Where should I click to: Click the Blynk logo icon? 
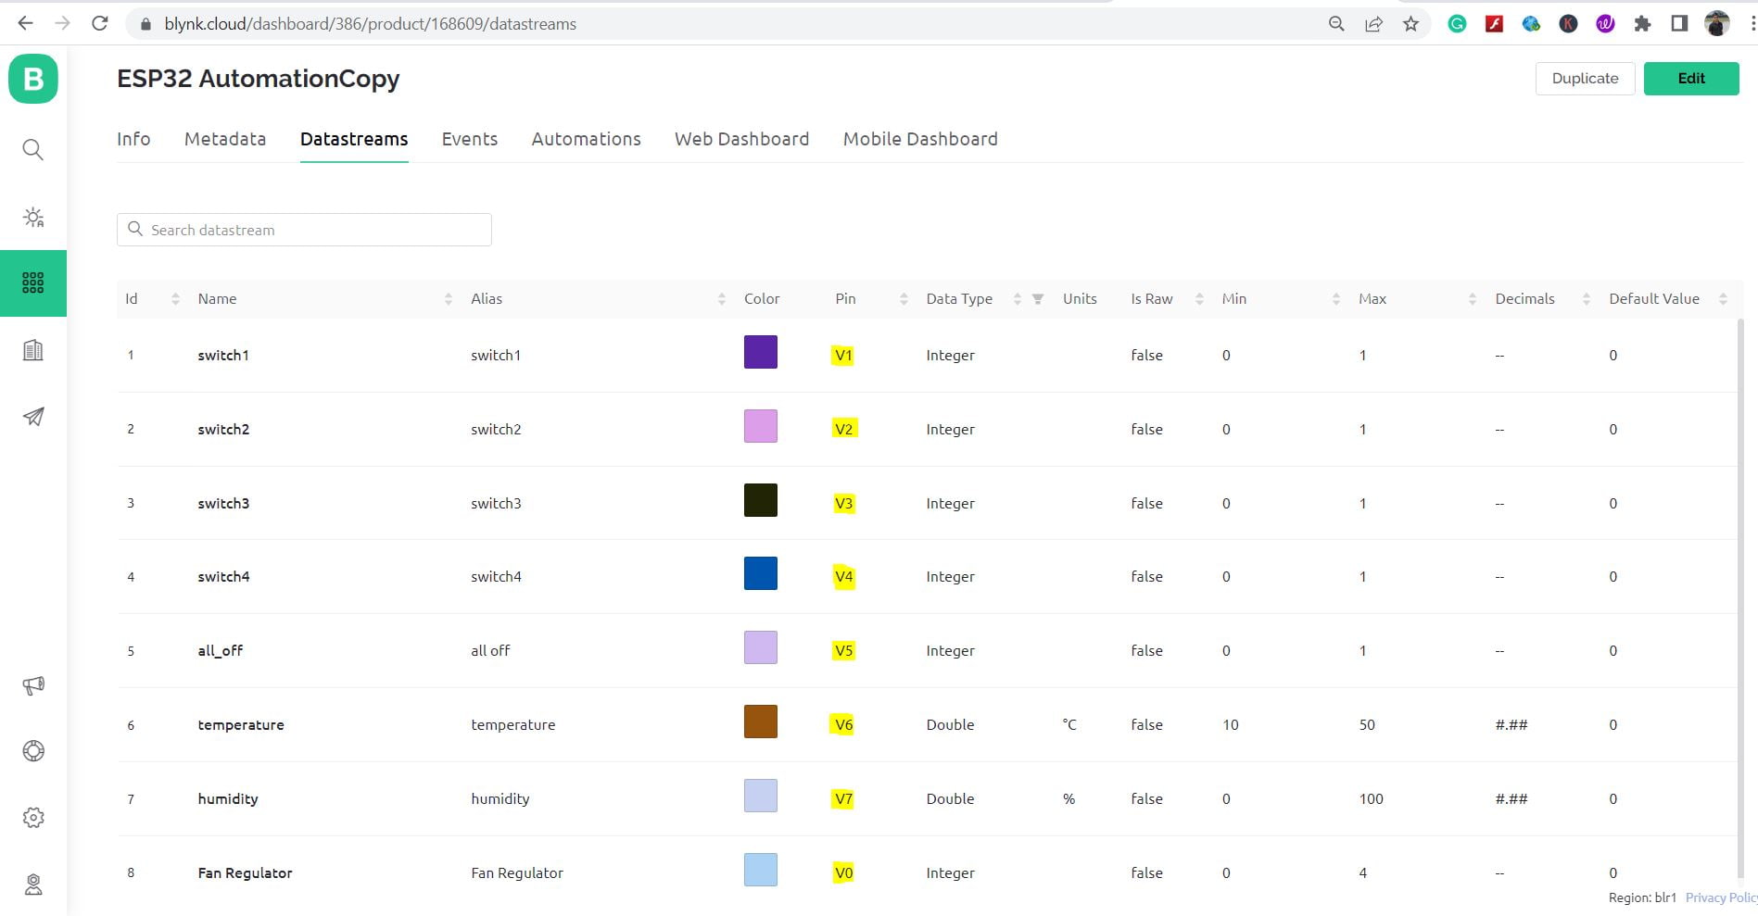tap(33, 79)
